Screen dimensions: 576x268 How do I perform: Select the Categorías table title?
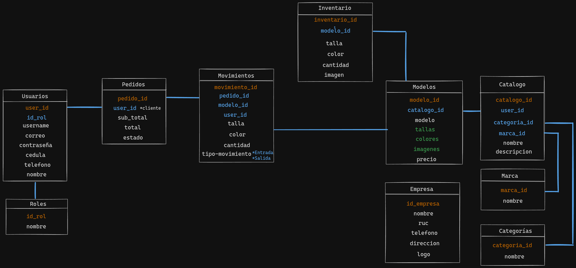[x=516, y=231]
